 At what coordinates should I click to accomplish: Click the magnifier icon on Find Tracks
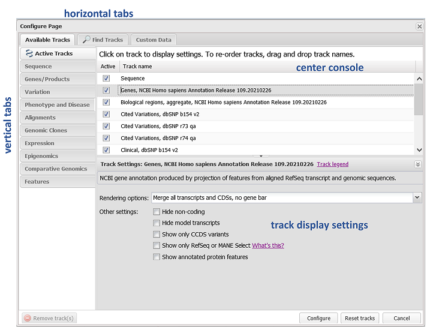click(86, 39)
